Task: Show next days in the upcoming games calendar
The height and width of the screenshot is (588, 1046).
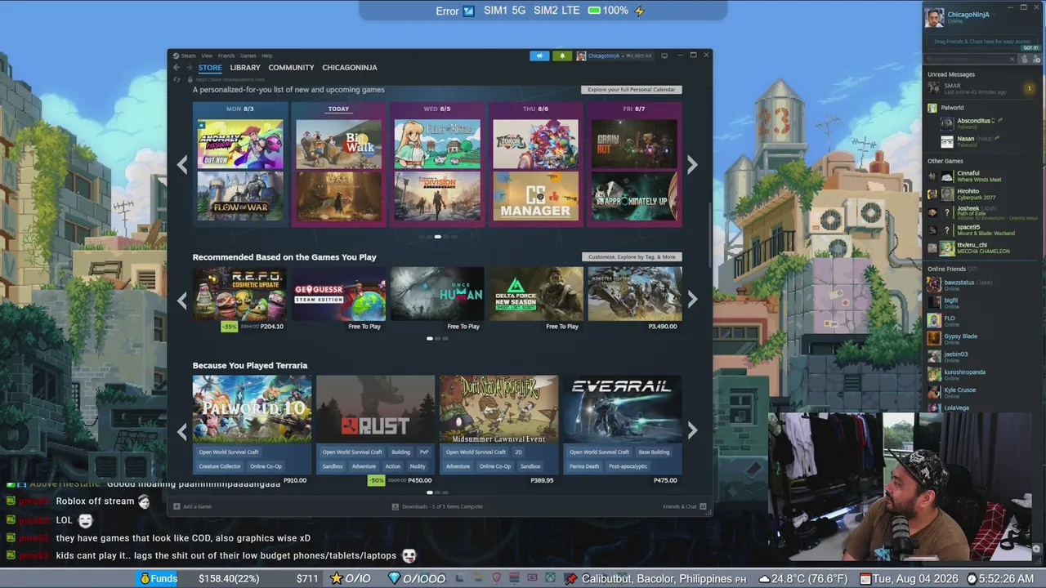Action: point(692,164)
